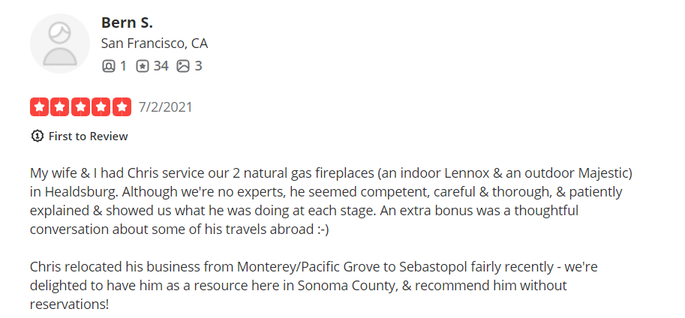Click the fourth red rating star
This screenshot has width=685, height=318.
101,107
